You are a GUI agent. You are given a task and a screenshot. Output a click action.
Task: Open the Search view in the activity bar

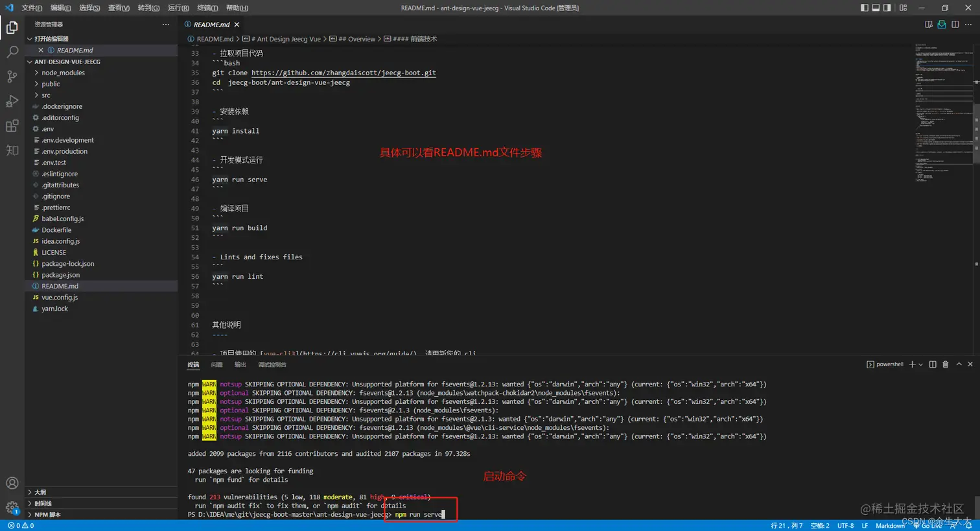[x=12, y=52]
